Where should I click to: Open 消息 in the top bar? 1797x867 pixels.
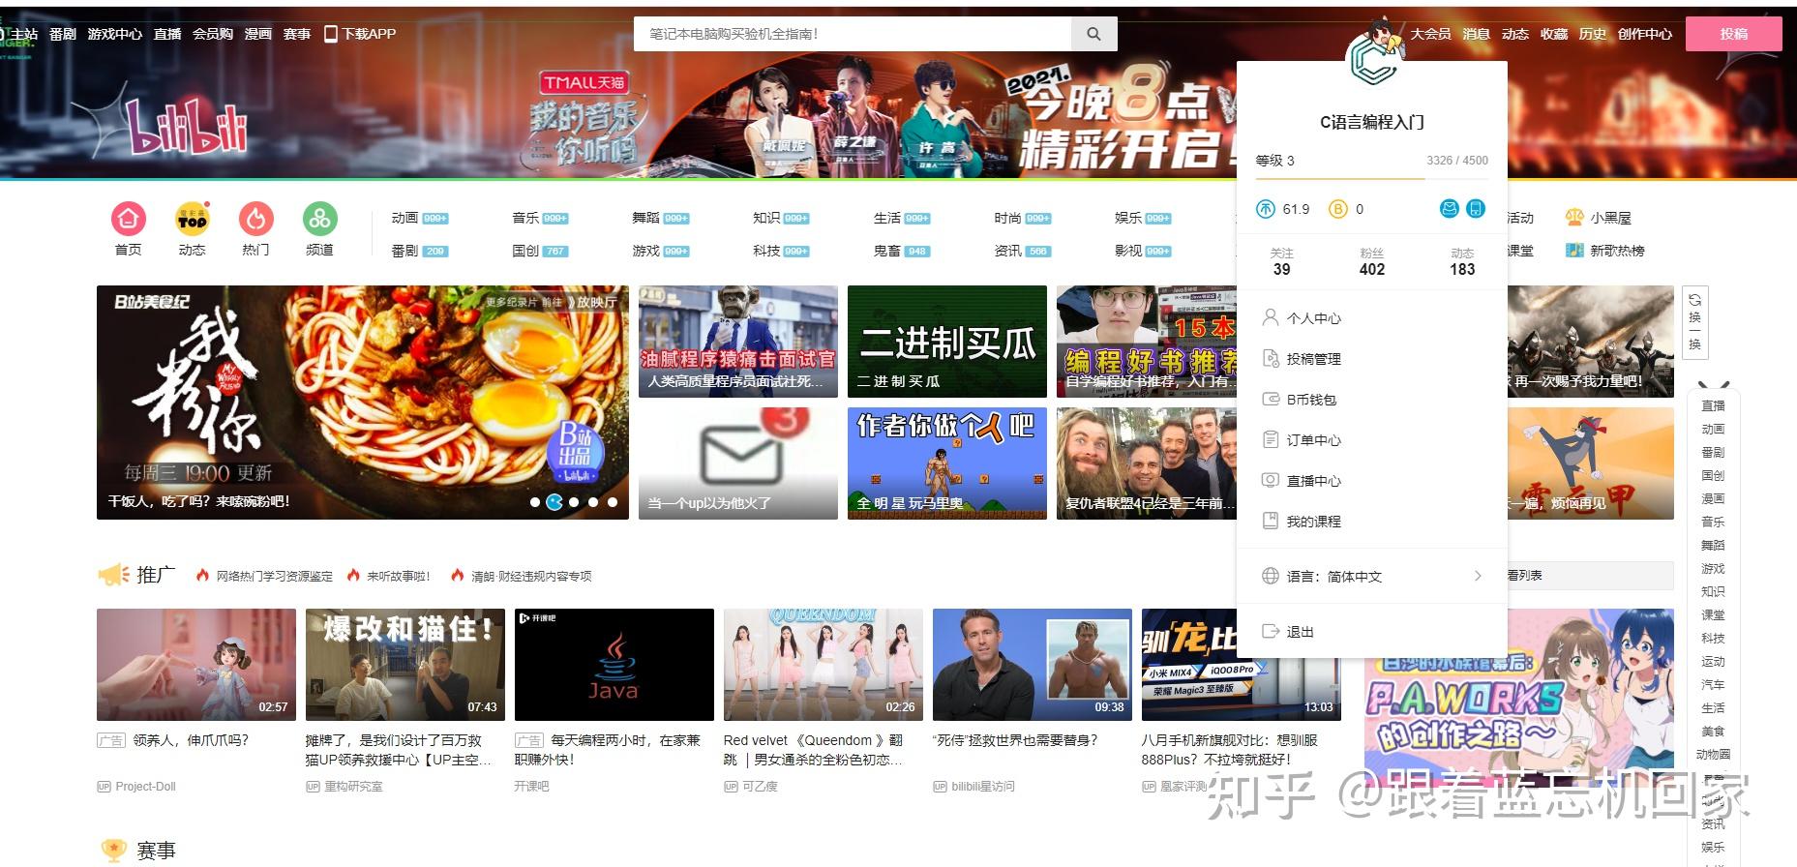click(x=1476, y=34)
